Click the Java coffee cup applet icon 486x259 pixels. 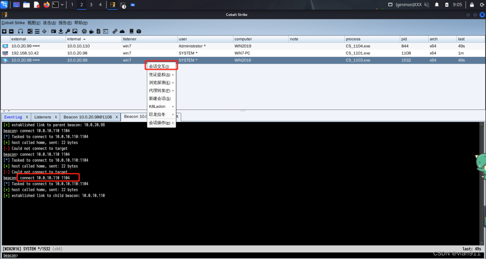[x=91, y=31]
